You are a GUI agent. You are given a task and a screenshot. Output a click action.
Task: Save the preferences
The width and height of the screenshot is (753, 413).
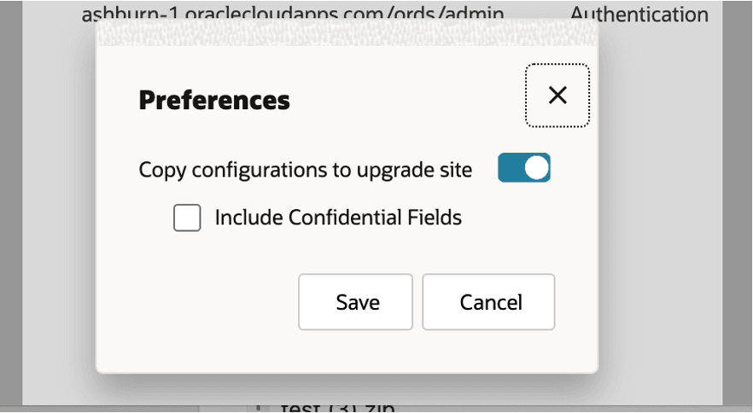pos(355,302)
